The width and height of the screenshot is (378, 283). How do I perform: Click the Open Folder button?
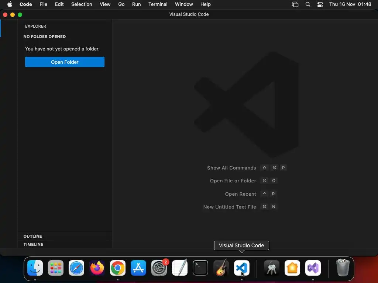click(x=65, y=62)
